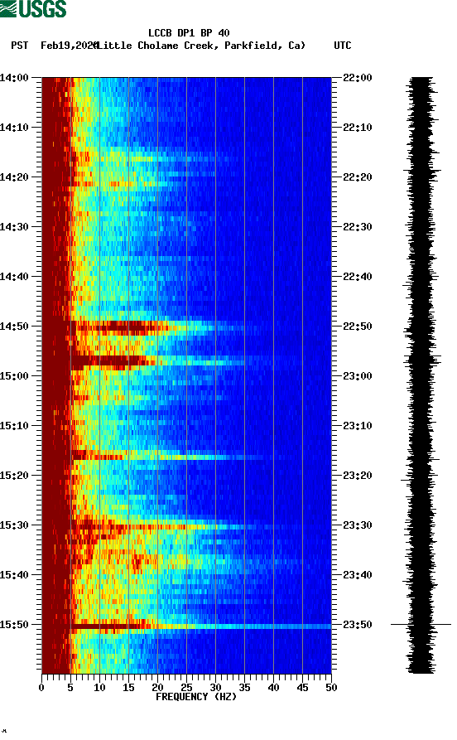Click the full-width spectrogram band near 15:50
The height and width of the screenshot is (740, 457).
[187, 626]
